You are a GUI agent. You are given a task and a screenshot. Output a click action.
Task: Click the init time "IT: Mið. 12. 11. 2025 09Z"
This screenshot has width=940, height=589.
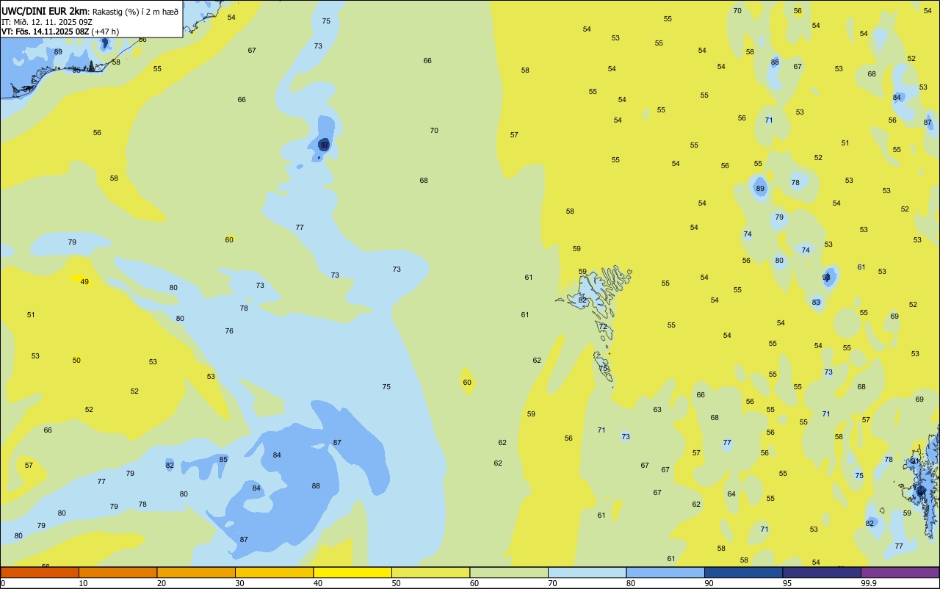tap(47, 22)
